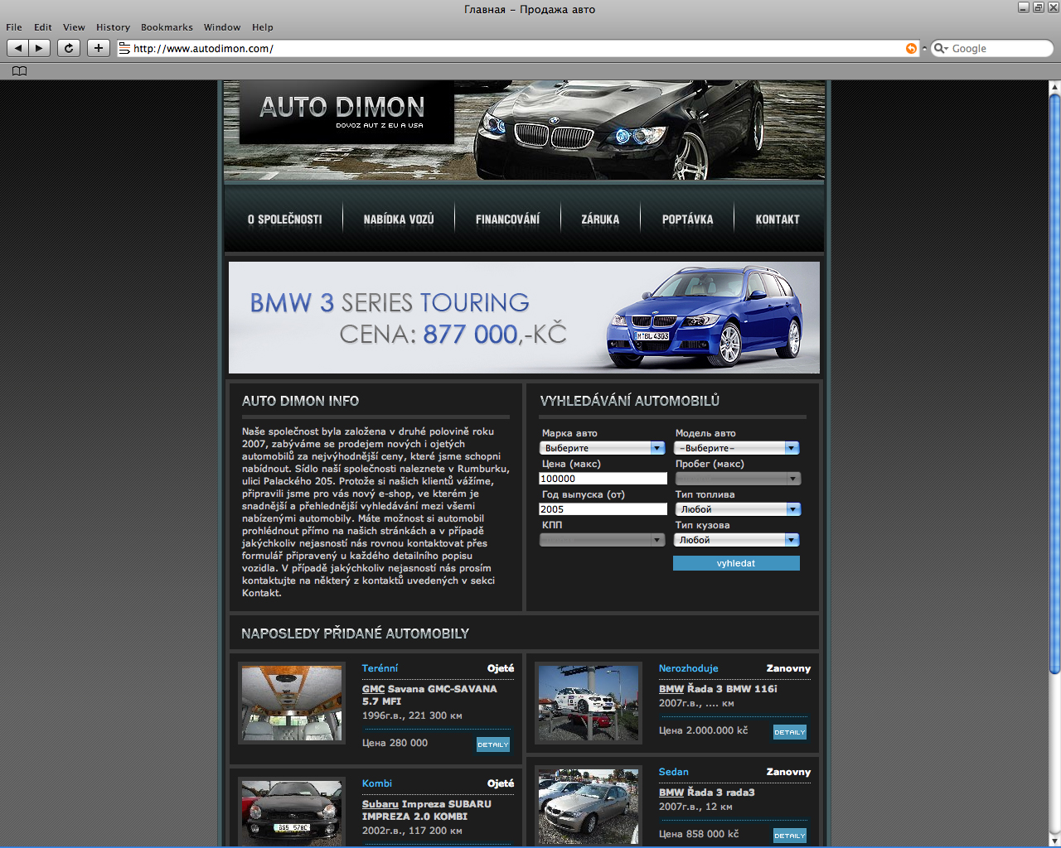The image size is (1061, 848).
Task: Open the BMW rada3 photo thumbnail
Action: (589, 806)
